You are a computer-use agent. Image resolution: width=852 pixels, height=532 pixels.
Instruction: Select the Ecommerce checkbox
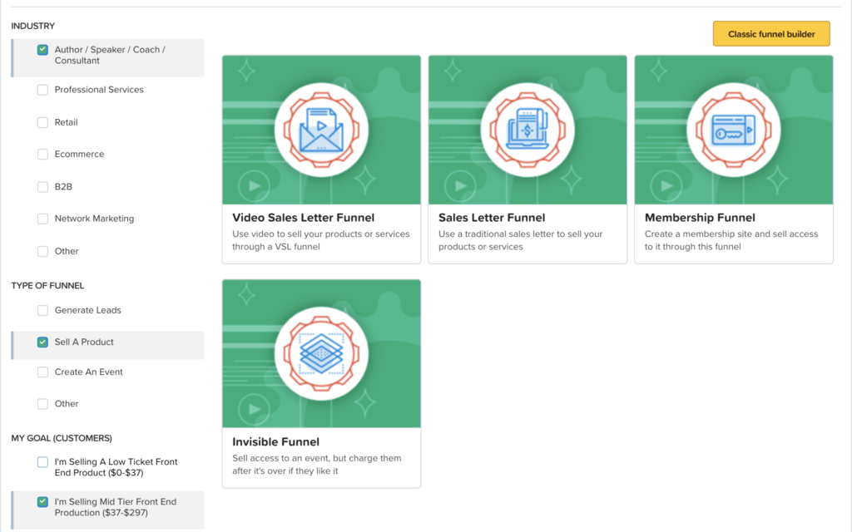coord(42,154)
